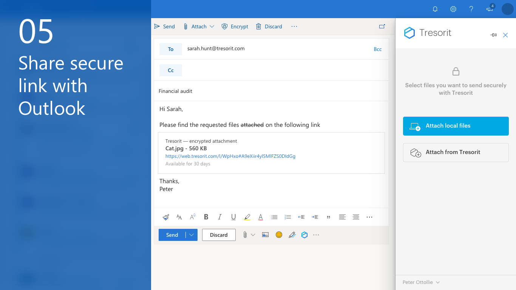
Task: Expand the Attach dropdown chevron in top toolbar
Action: [212, 26]
